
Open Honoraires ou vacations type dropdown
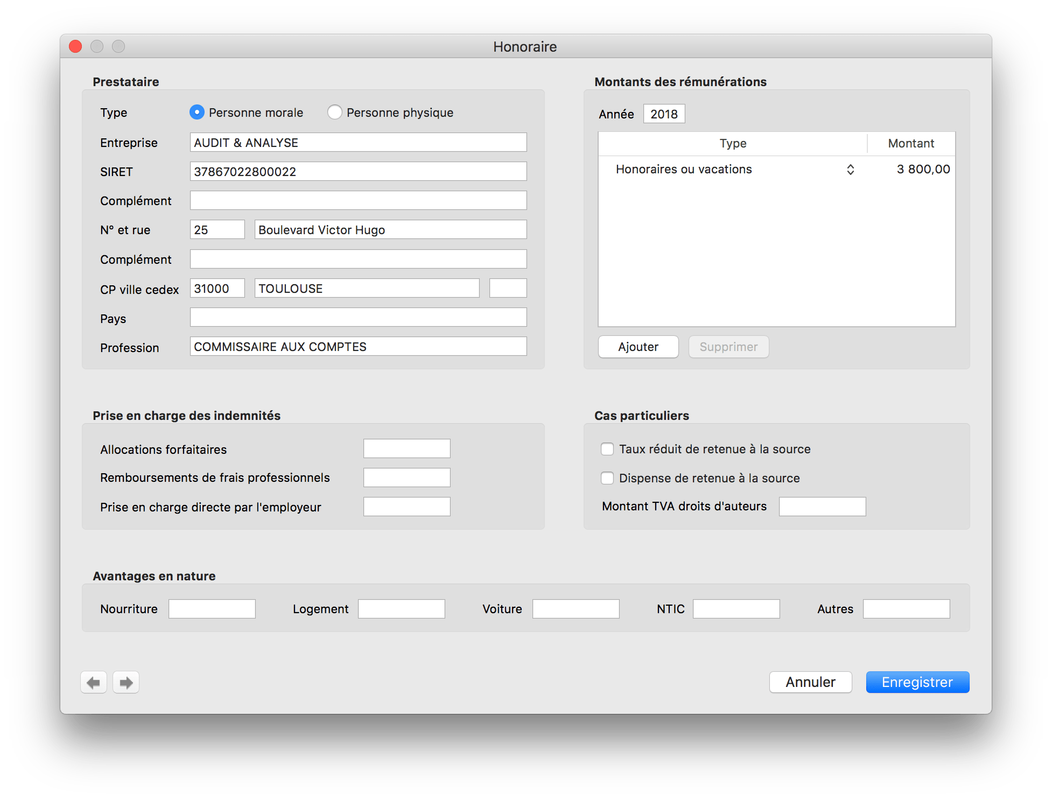point(850,170)
